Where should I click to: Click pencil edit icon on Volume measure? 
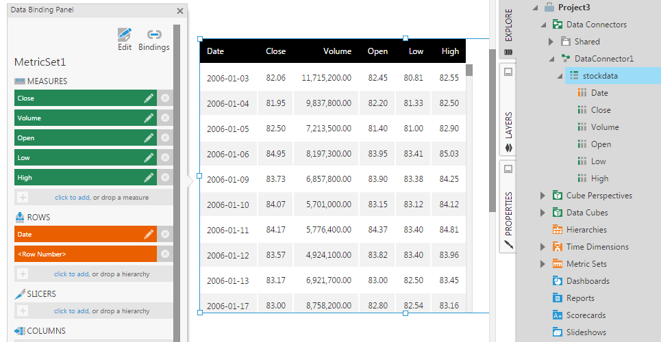point(149,118)
